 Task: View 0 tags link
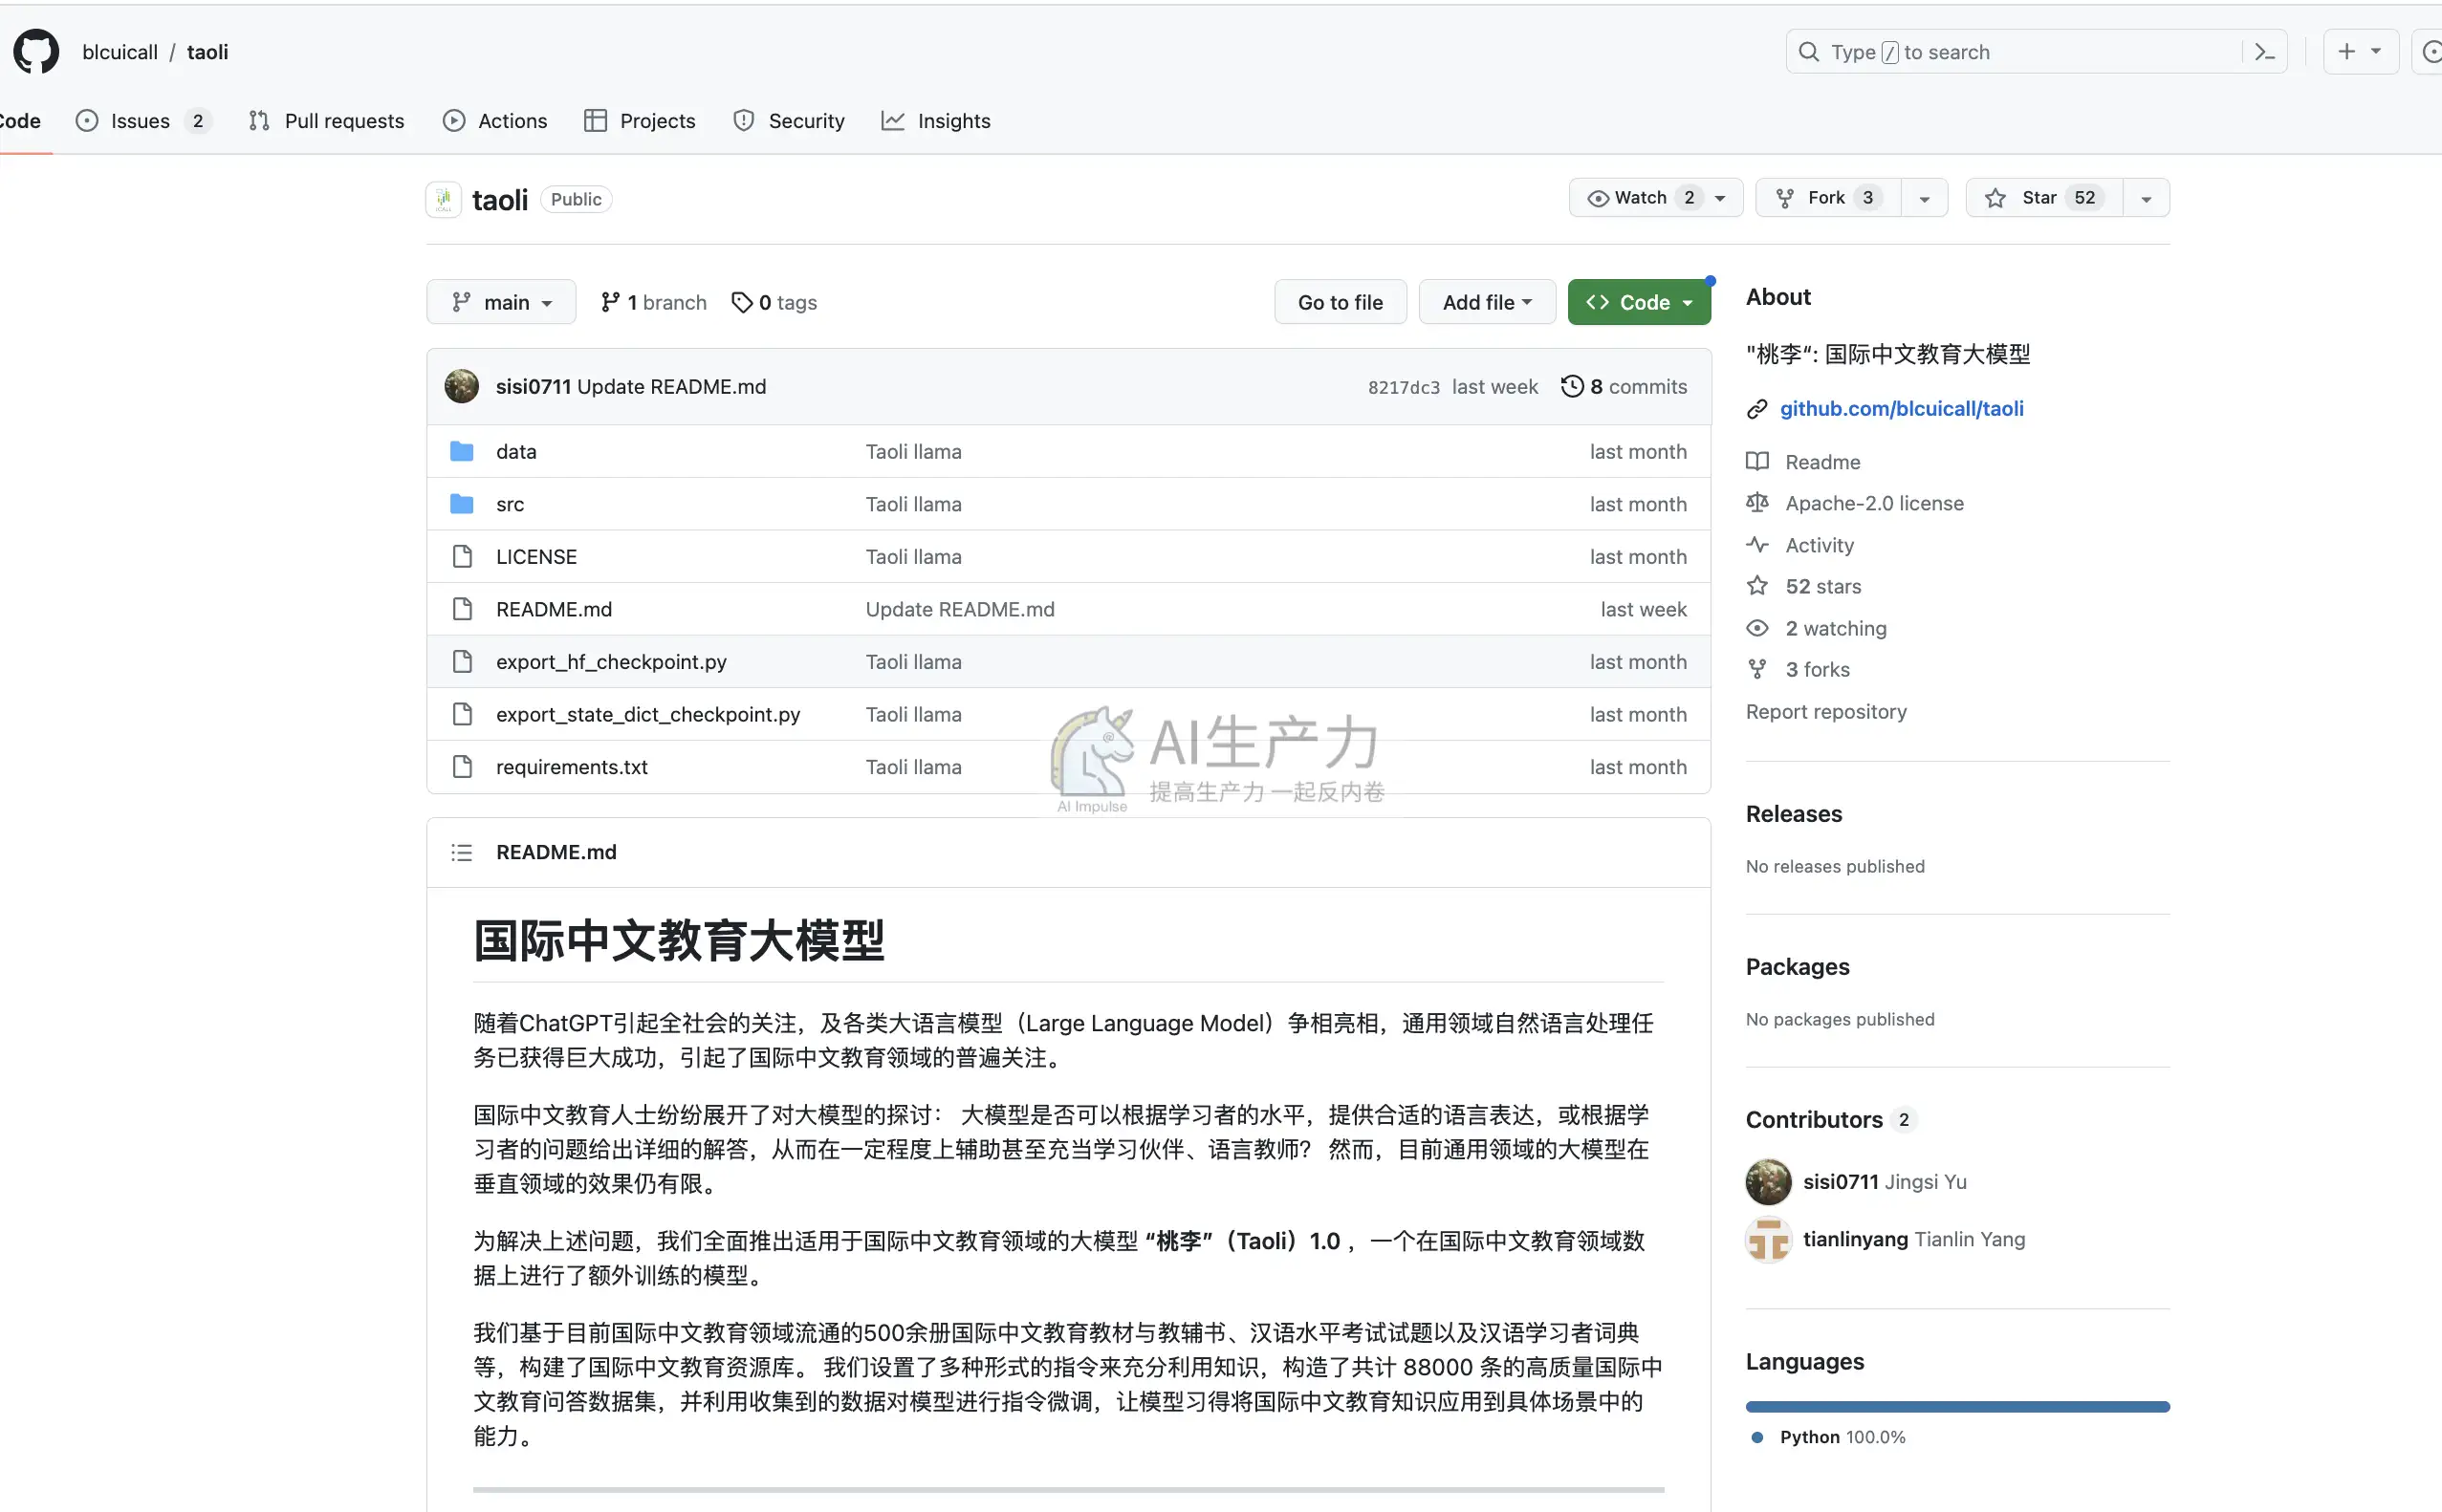[774, 302]
